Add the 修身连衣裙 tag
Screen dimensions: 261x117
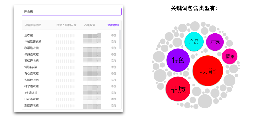[114, 54]
